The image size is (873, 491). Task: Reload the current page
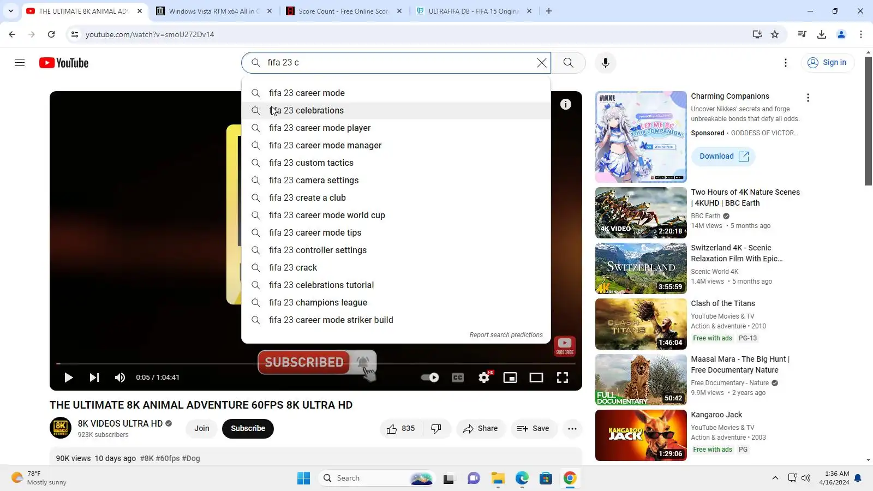[x=51, y=34]
